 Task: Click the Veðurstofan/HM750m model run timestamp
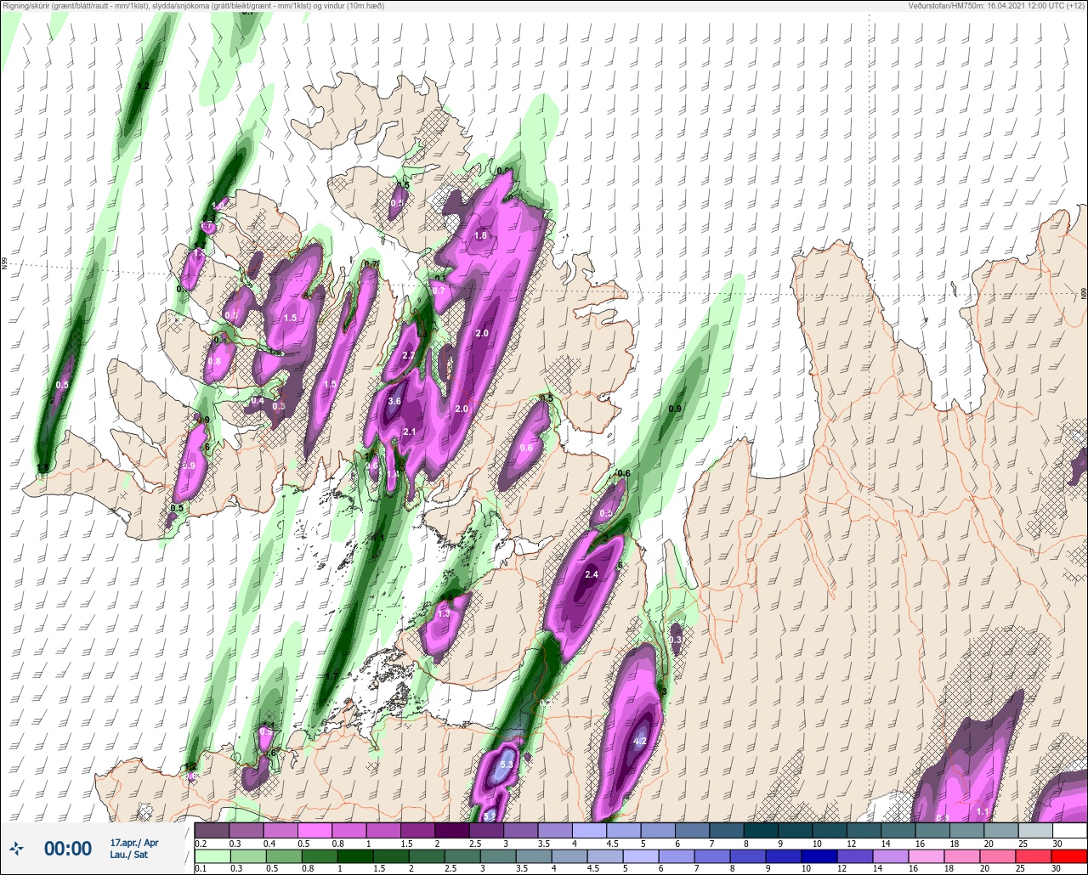tap(996, 6)
